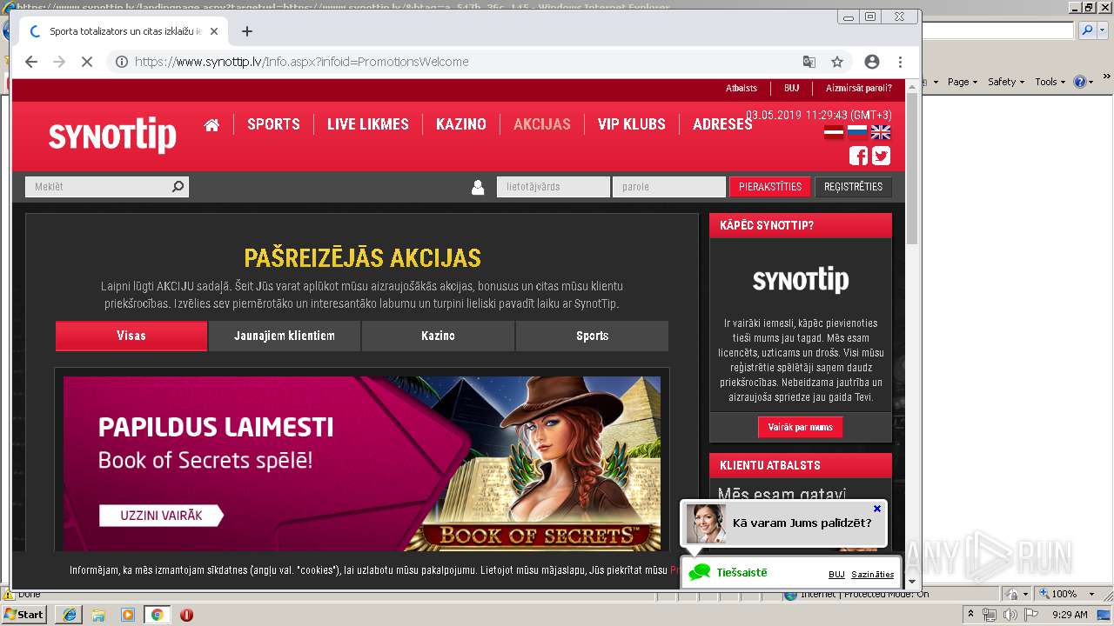Expand IE search provider dropdown arrow

tap(1102, 30)
